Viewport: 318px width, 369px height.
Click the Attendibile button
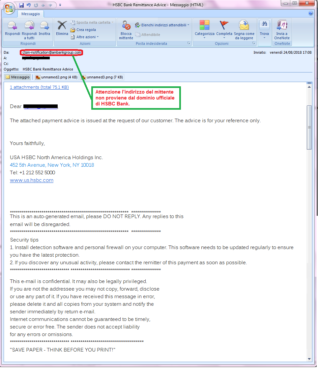point(148,35)
